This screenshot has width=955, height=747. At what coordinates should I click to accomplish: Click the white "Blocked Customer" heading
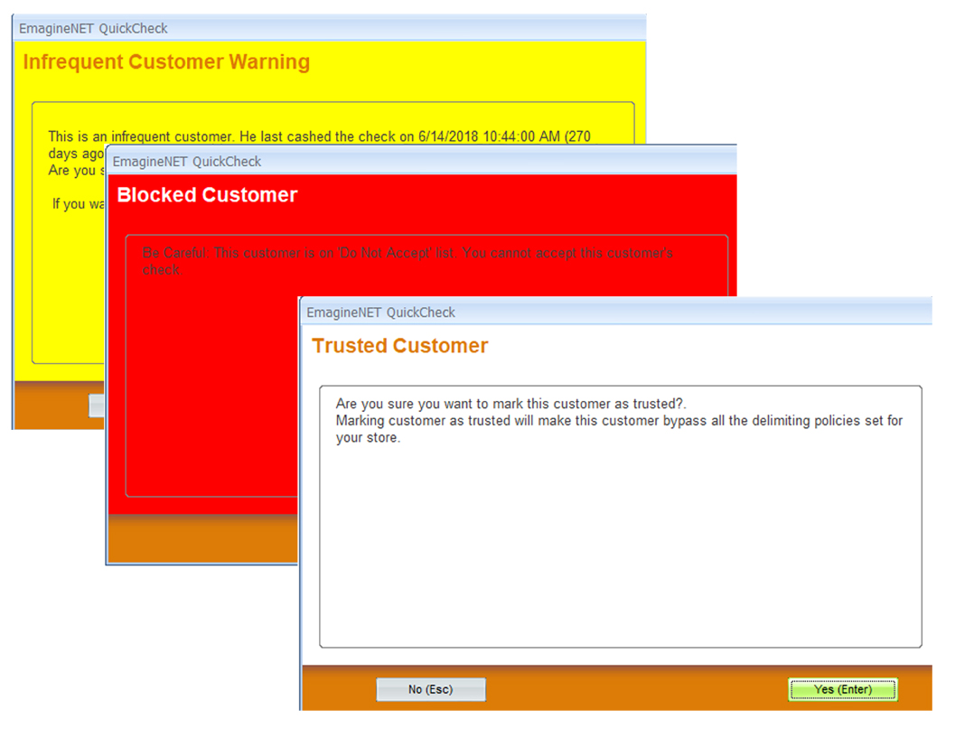coord(207,195)
